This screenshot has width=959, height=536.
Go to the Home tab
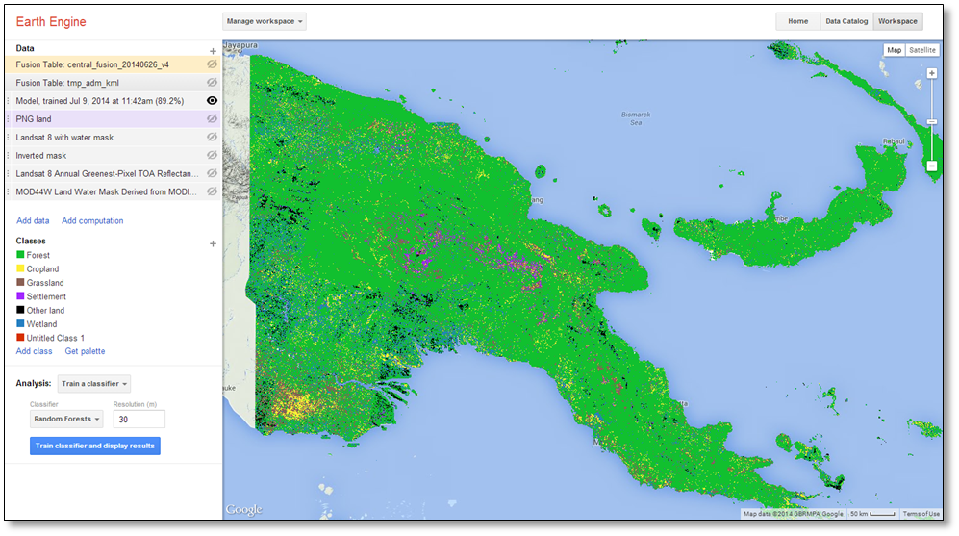click(797, 21)
